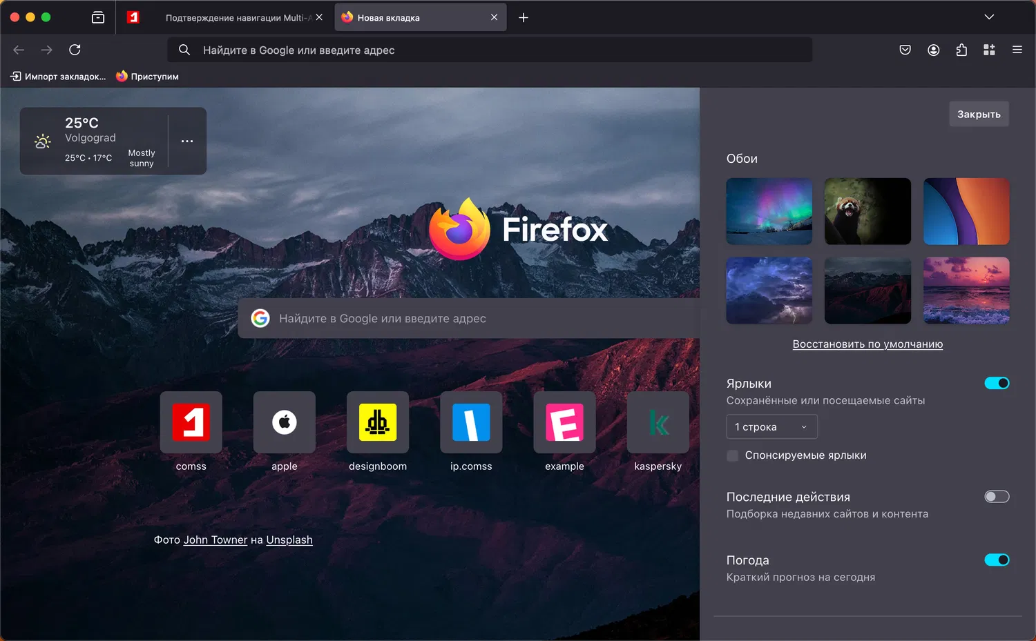Screen dimensions: 1036x641
Task: Open the Импорт закладок bookmark item
Action: [58, 77]
